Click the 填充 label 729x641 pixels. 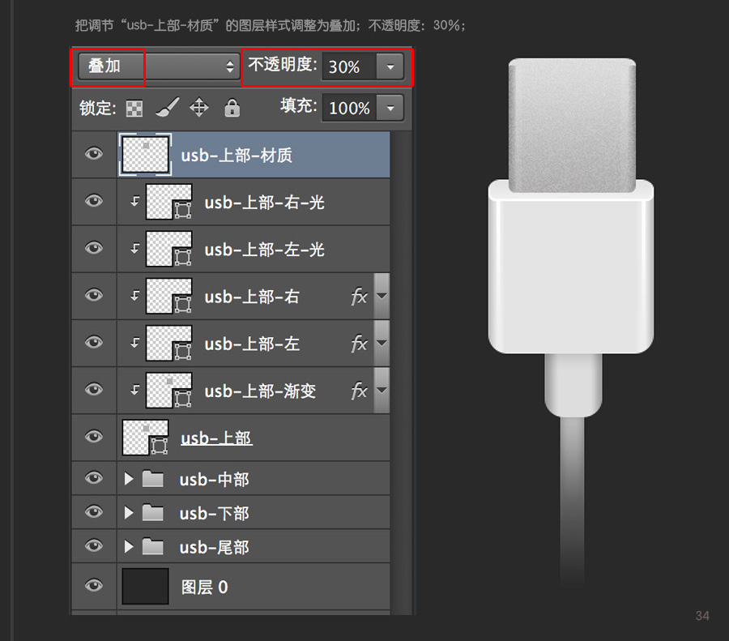(299, 105)
